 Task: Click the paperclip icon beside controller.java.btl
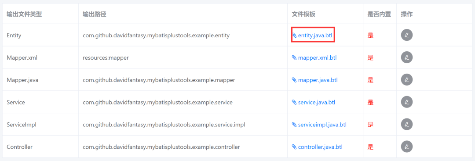pyautogui.click(x=294, y=147)
